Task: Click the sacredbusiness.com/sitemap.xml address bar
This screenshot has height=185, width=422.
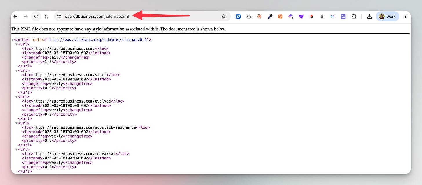Action: tap(142, 17)
